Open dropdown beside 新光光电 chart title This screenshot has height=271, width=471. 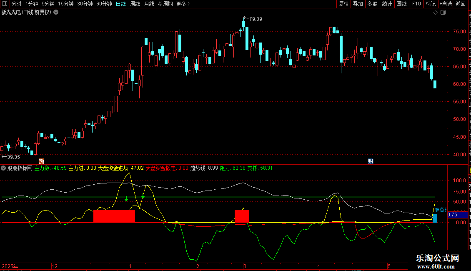(x=56, y=13)
